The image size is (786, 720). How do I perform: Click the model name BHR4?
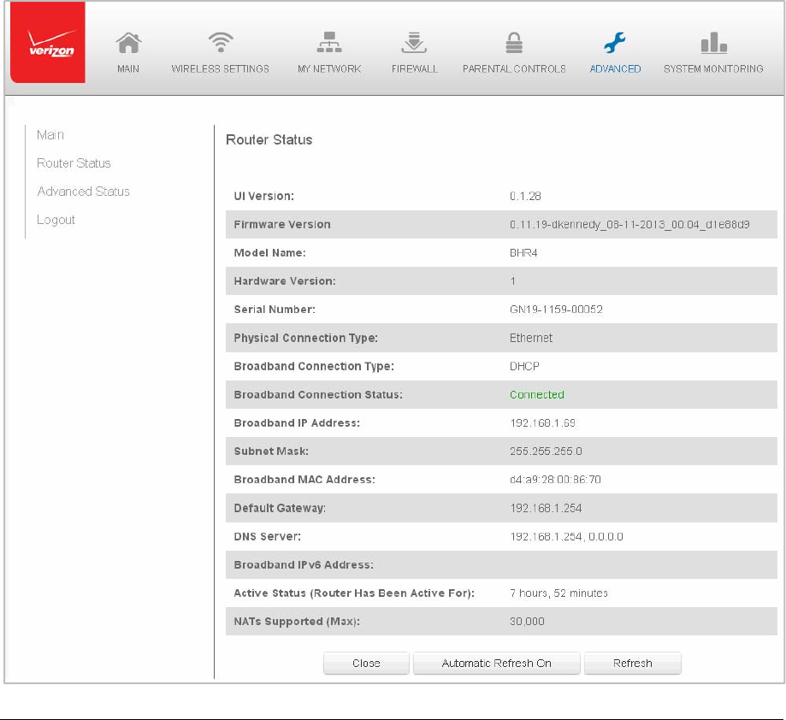click(x=523, y=253)
